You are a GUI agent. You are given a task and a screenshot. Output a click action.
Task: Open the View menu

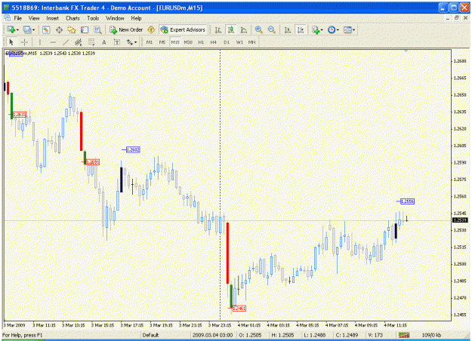tap(34, 18)
